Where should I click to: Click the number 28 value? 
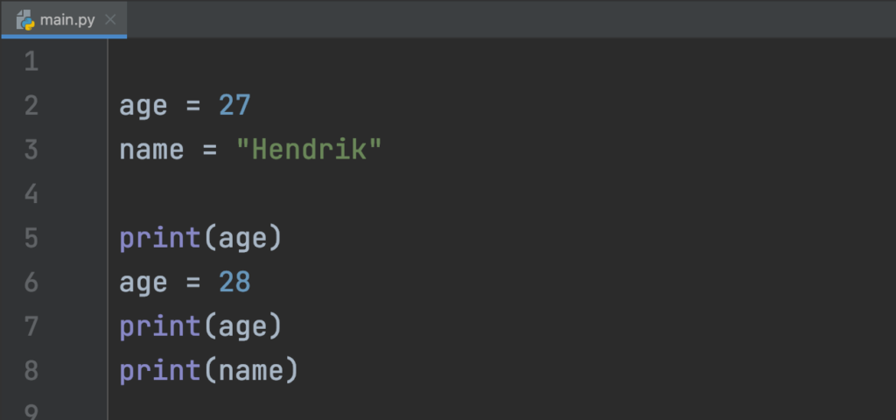click(x=234, y=282)
